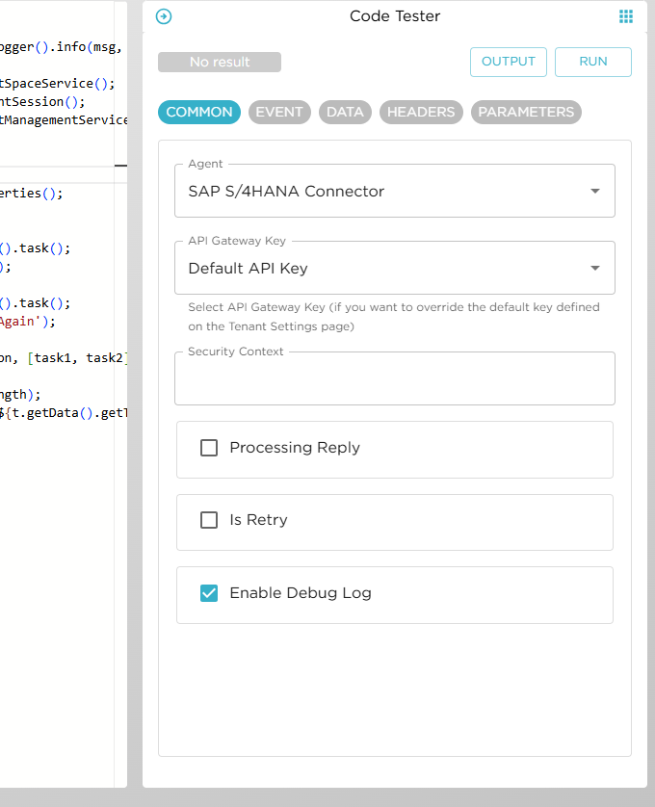Focus the Security Context input field
Viewport: 655px width, 807px height.
click(395, 378)
